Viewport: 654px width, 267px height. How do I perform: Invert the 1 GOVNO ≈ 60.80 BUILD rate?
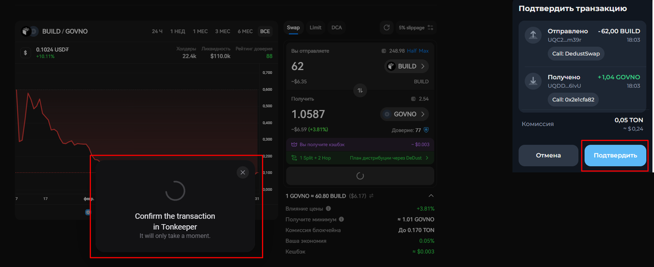point(371,196)
